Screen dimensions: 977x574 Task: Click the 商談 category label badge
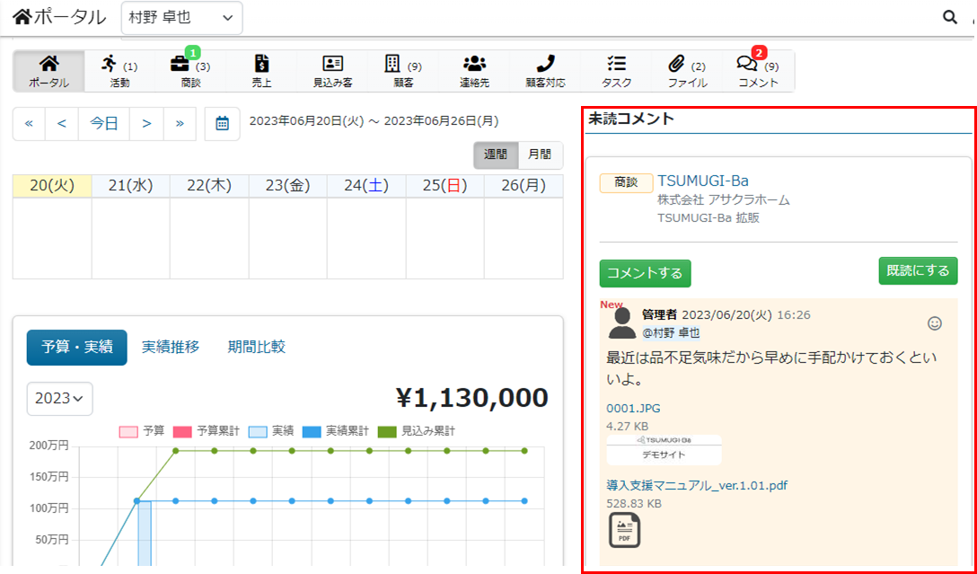(626, 183)
